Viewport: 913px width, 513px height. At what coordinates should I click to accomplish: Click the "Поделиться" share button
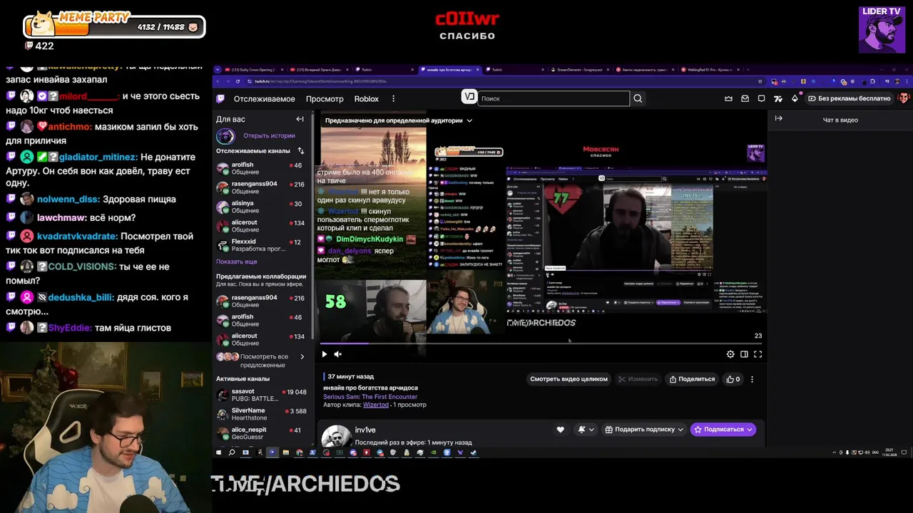(692, 379)
